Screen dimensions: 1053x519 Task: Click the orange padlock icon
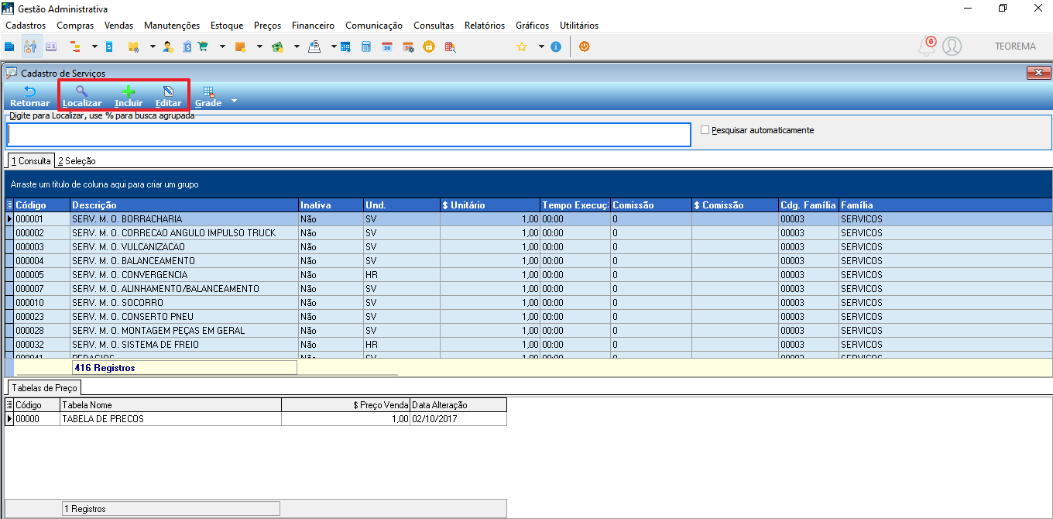tap(428, 46)
